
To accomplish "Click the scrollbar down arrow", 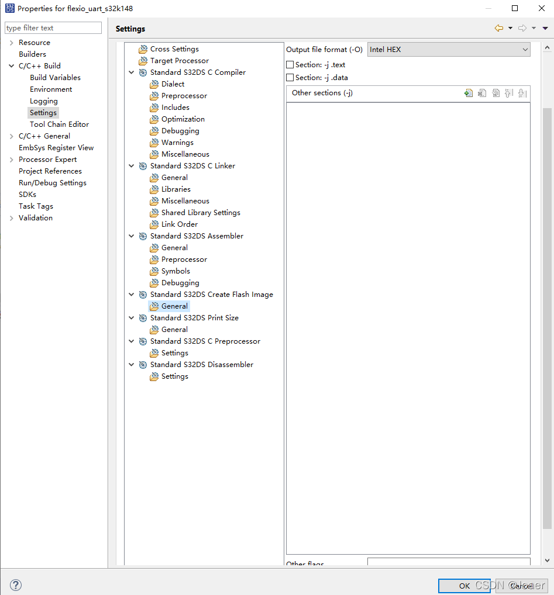I will click(x=547, y=560).
